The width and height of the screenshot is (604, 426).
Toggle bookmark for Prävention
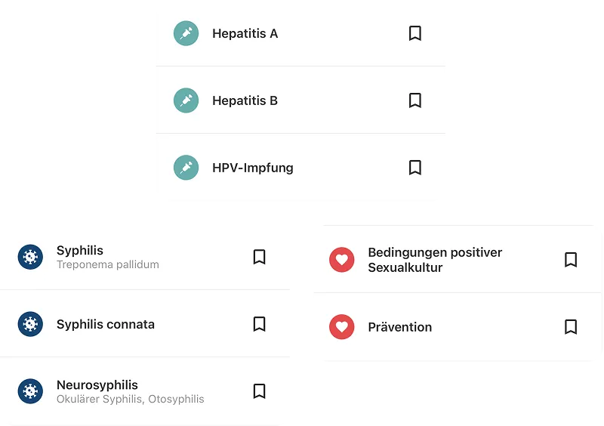tap(571, 327)
